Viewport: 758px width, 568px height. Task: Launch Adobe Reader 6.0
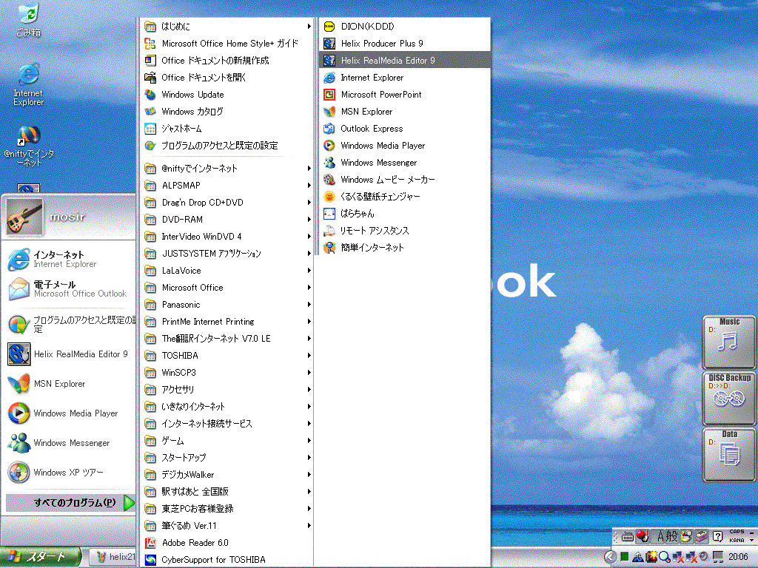tap(227, 543)
